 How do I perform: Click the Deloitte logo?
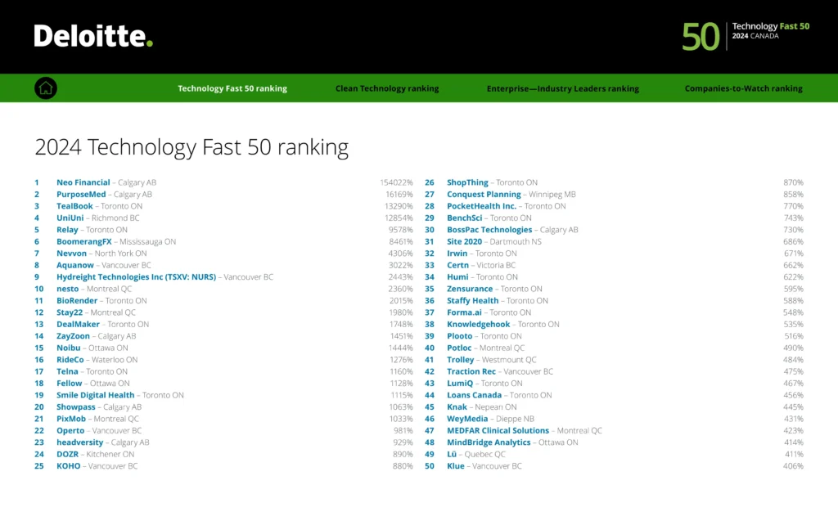[93, 36]
